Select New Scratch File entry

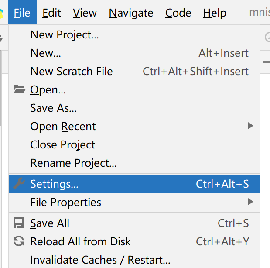(134, 71)
